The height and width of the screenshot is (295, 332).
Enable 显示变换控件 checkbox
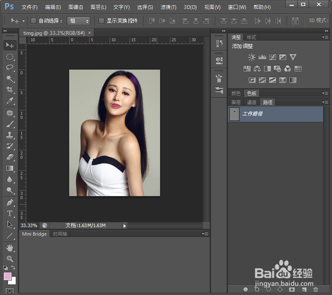101,21
